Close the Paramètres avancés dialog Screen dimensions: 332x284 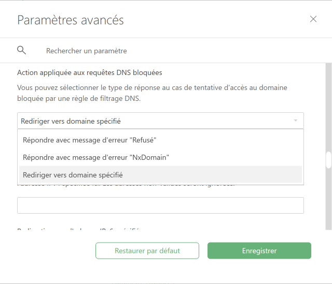click(313, 19)
